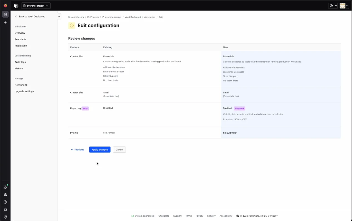Open the star favorites icon in left rail

coord(5,209)
